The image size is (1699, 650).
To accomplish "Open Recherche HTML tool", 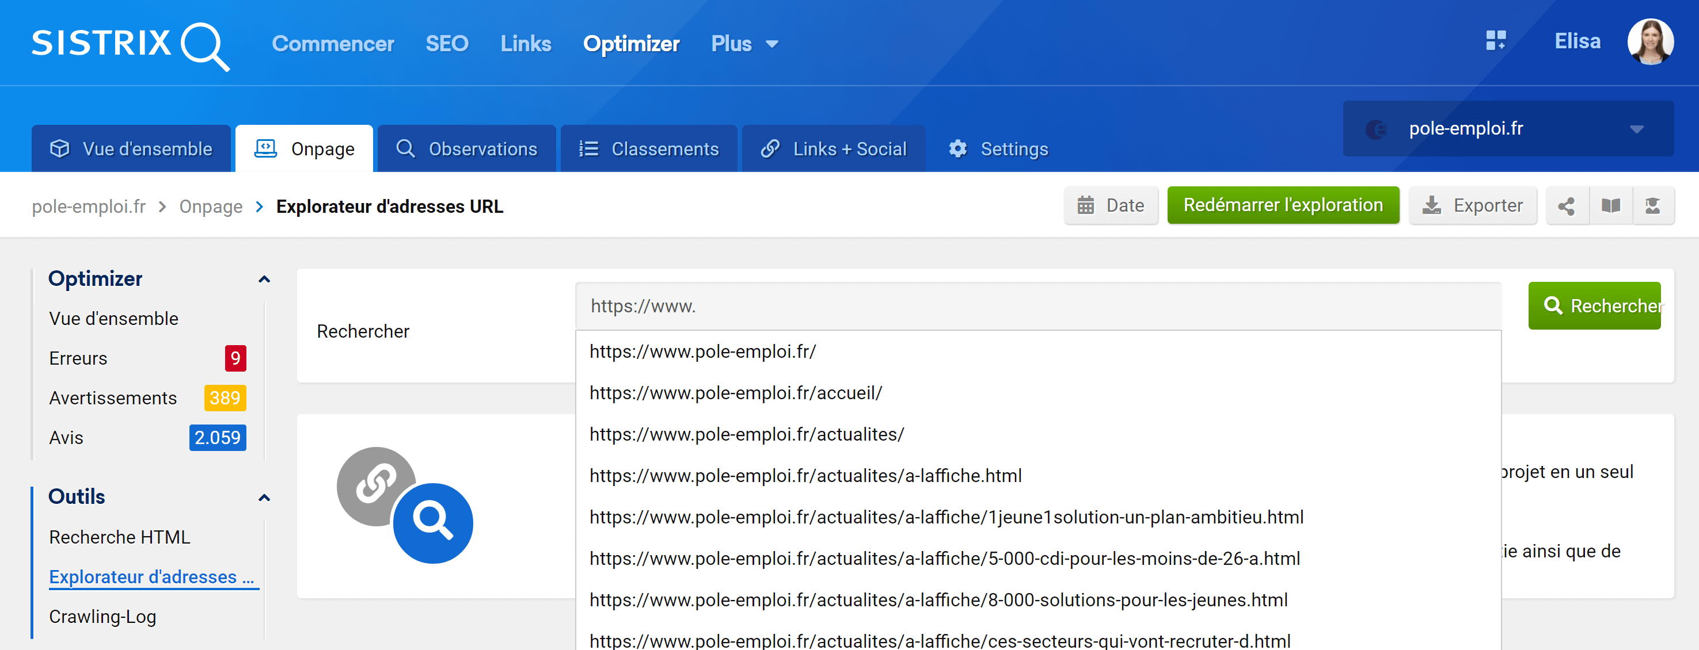I will 119,537.
